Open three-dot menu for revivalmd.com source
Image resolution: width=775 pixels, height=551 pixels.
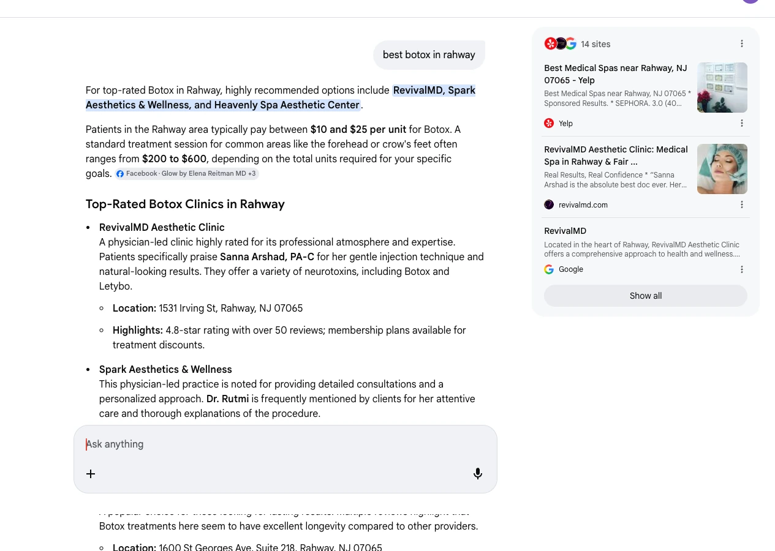(x=742, y=204)
